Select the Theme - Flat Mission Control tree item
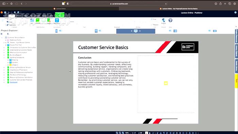The height and width of the screenshot is (134, 238). (x=20, y=42)
